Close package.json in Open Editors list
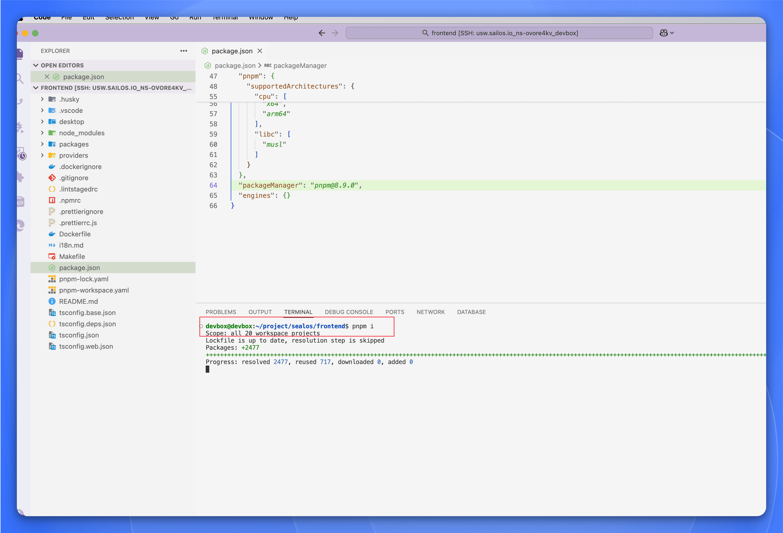The width and height of the screenshot is (783, 533). pos(47,77)
